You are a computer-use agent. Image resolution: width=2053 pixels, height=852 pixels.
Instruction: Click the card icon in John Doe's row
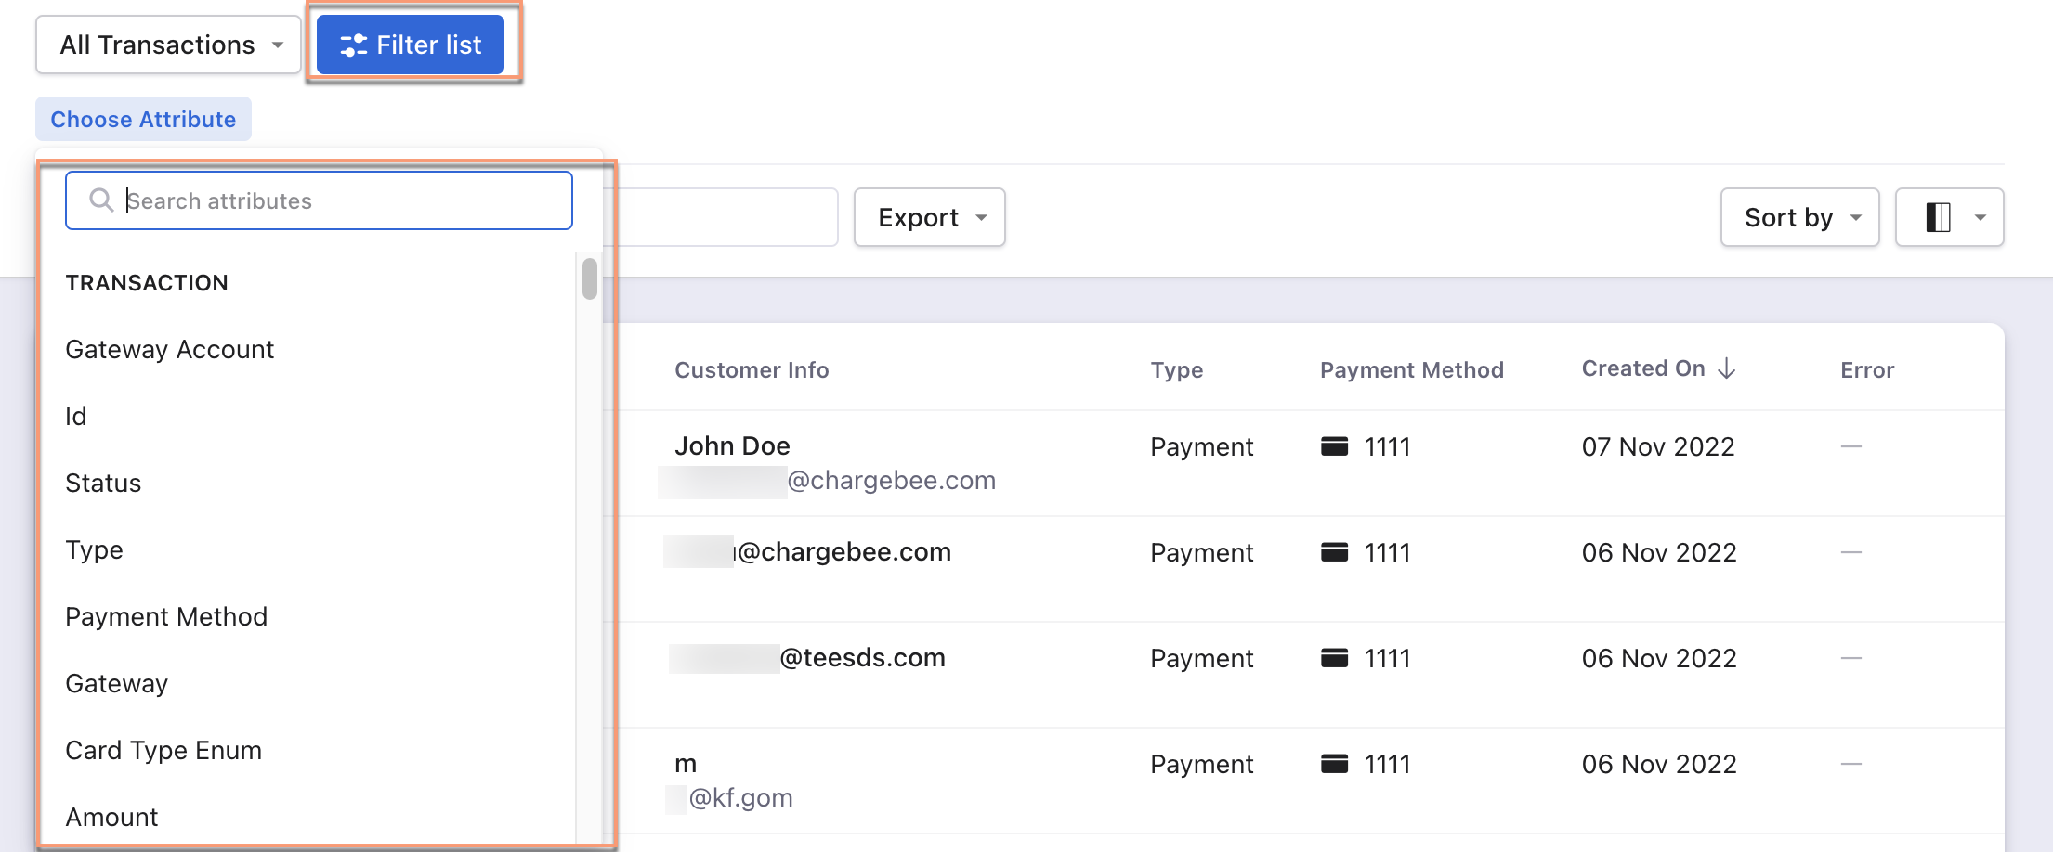coord(1334,446)
